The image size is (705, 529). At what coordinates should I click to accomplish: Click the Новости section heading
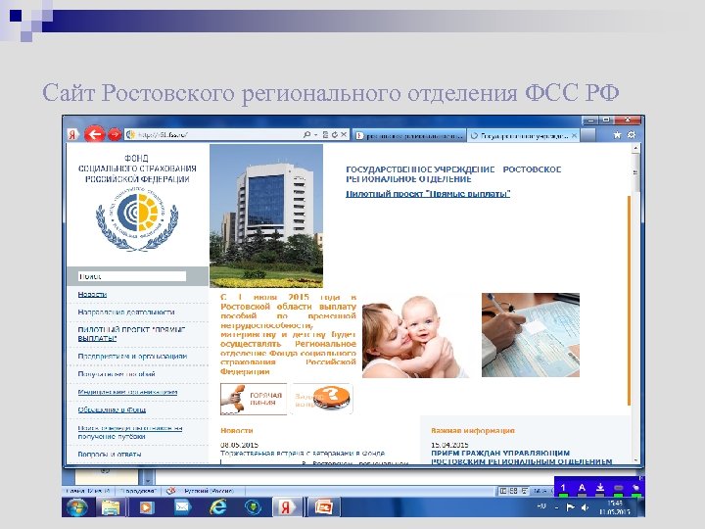237,430
